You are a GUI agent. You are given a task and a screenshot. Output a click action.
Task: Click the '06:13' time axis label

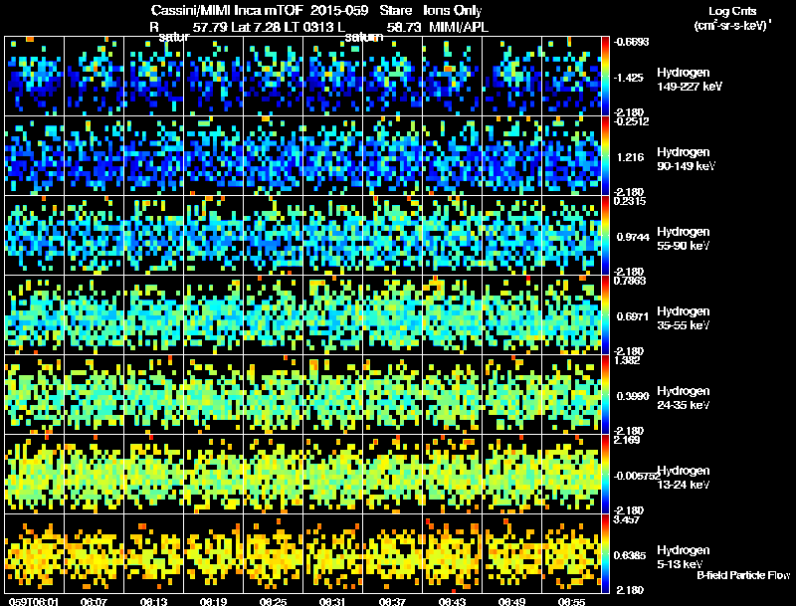[154, 602]
